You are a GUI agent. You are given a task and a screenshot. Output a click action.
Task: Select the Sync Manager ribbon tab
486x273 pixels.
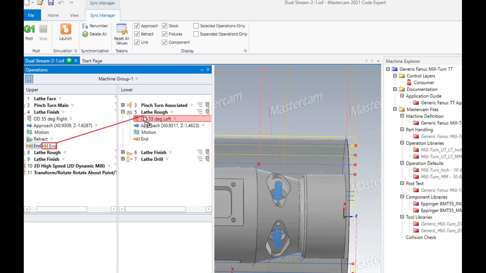(103, 15)
